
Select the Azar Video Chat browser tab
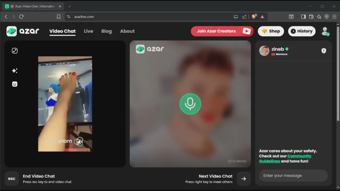33,6
